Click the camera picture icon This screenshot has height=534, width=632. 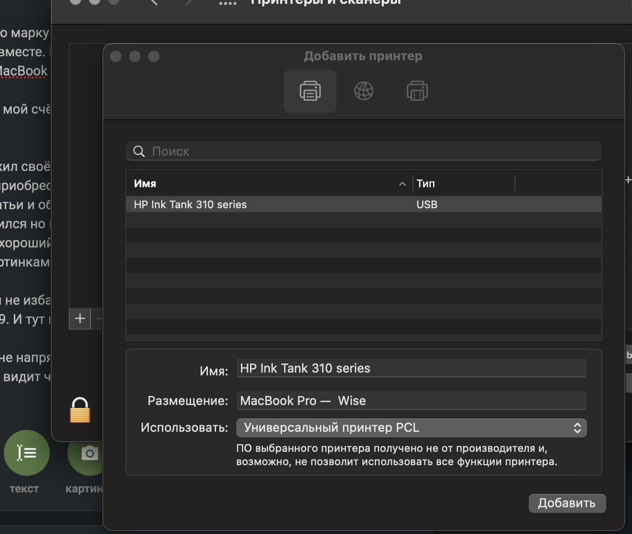point(88,453)
